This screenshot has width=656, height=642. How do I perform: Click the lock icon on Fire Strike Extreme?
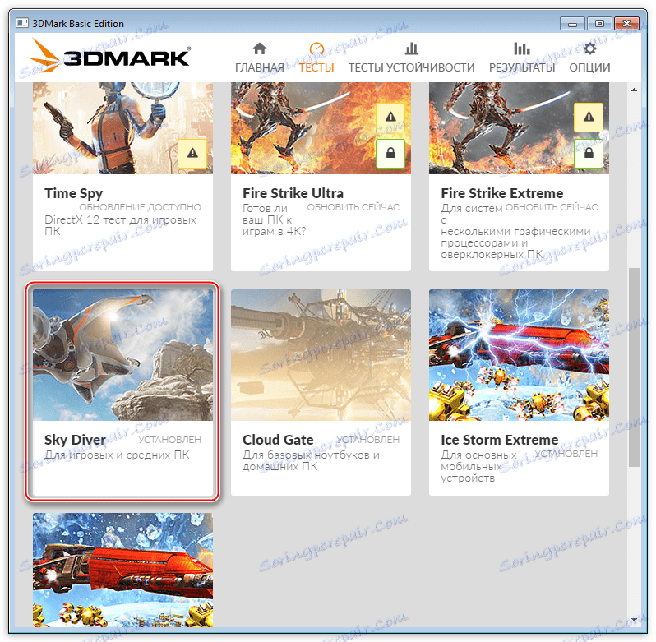tap(589, 153)
